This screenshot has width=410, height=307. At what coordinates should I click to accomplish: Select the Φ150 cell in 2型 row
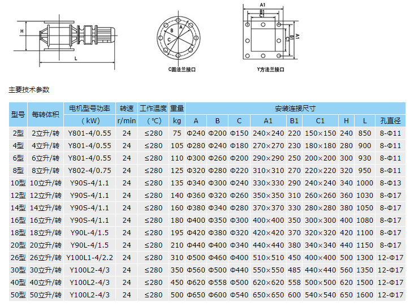point(239,133)
